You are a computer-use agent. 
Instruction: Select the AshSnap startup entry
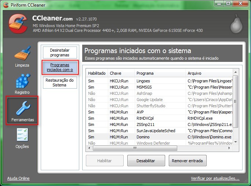point(159,93)
